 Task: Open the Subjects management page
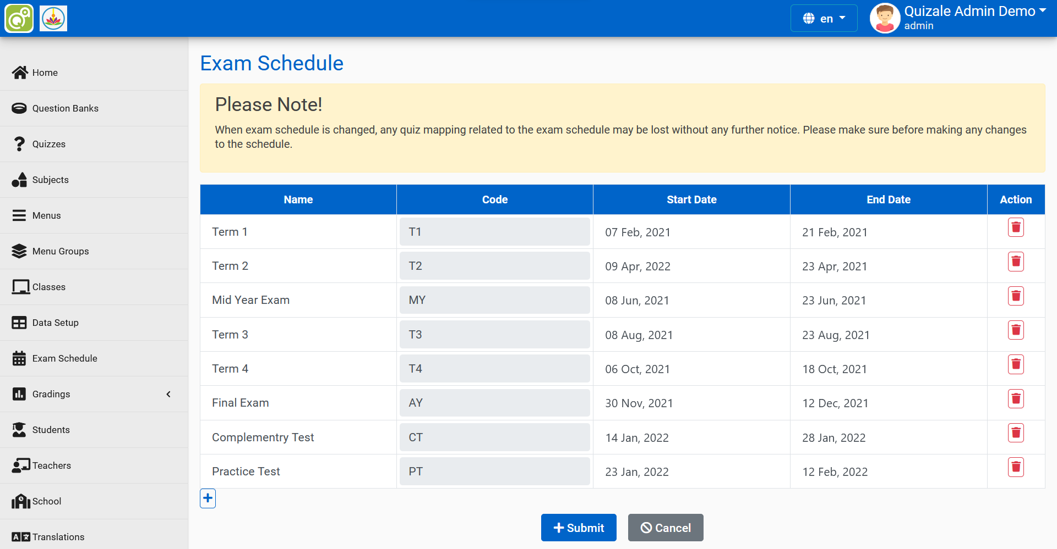pos(50,179)
